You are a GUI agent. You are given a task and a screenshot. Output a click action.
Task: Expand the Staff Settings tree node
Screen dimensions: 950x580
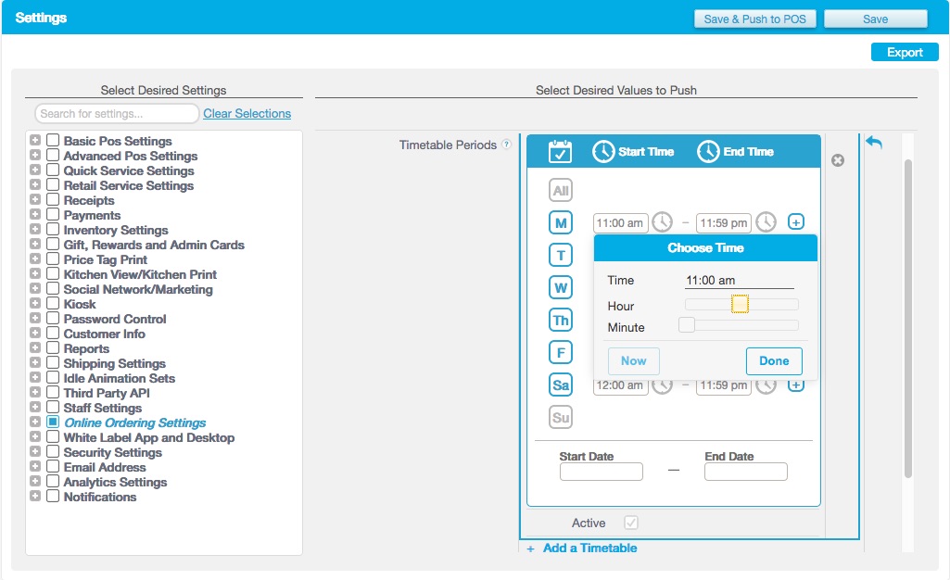click(37, 408)
